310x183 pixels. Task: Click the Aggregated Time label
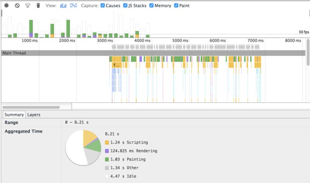[24, 131]
